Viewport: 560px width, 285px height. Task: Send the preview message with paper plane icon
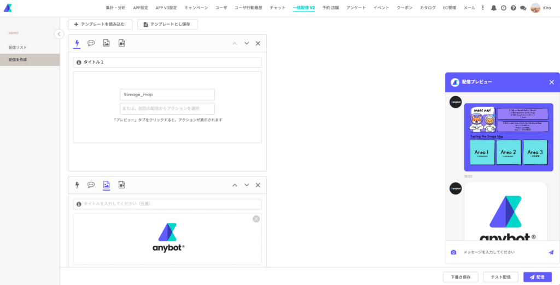tap(551, 252)
